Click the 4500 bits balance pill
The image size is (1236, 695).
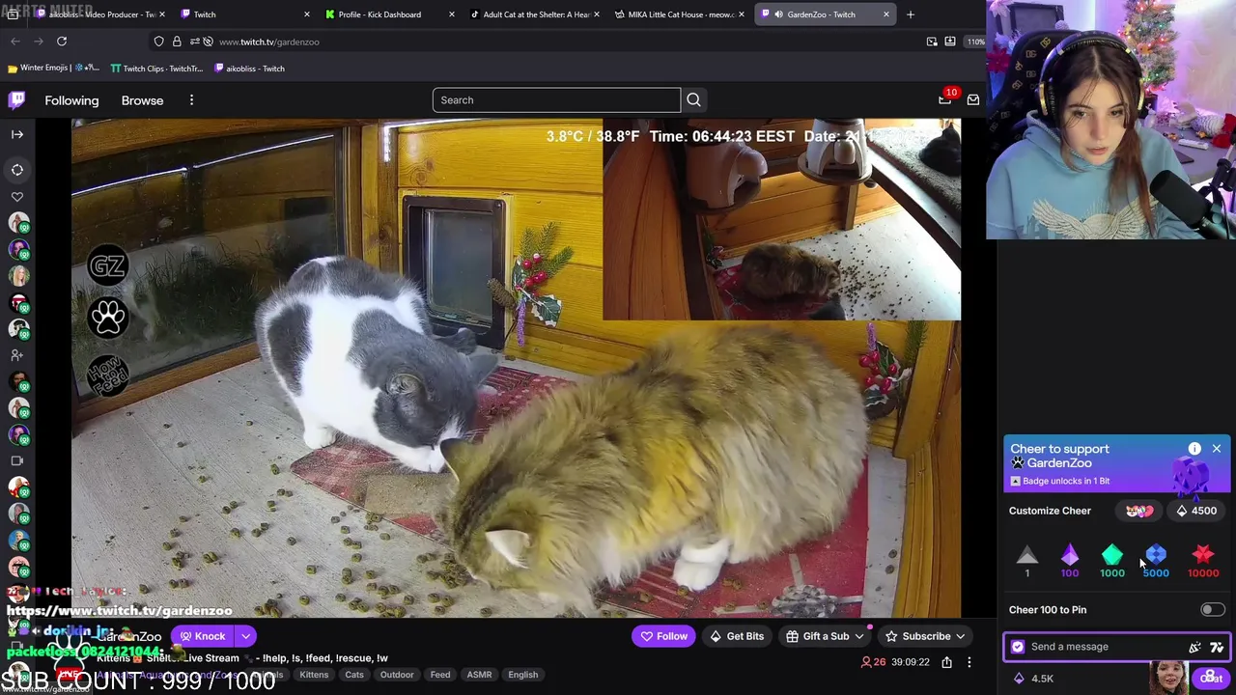[1197, 511]
